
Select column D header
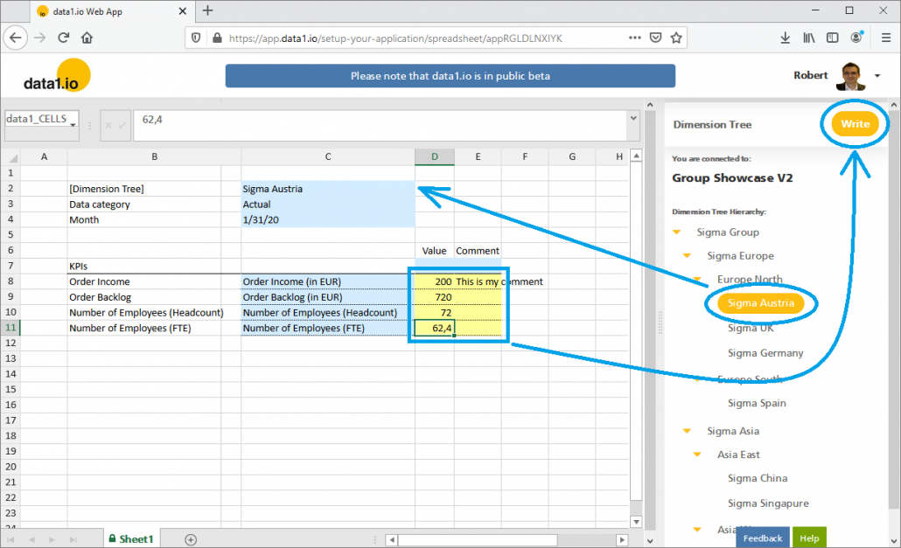435,156
